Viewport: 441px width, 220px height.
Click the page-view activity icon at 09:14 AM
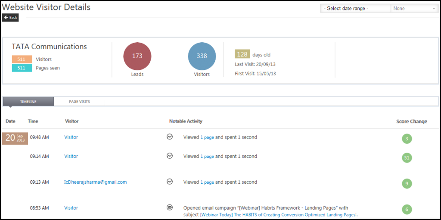[170, 156]
